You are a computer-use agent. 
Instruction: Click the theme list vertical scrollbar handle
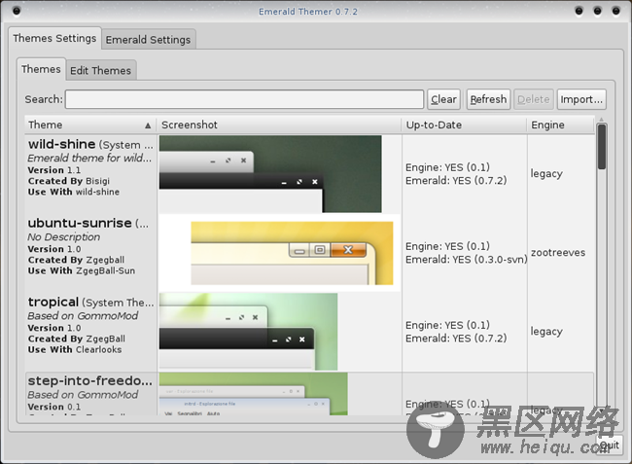tap(602, 147)
